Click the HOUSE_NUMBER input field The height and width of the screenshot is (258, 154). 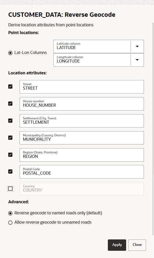click(x=82, y=104)
